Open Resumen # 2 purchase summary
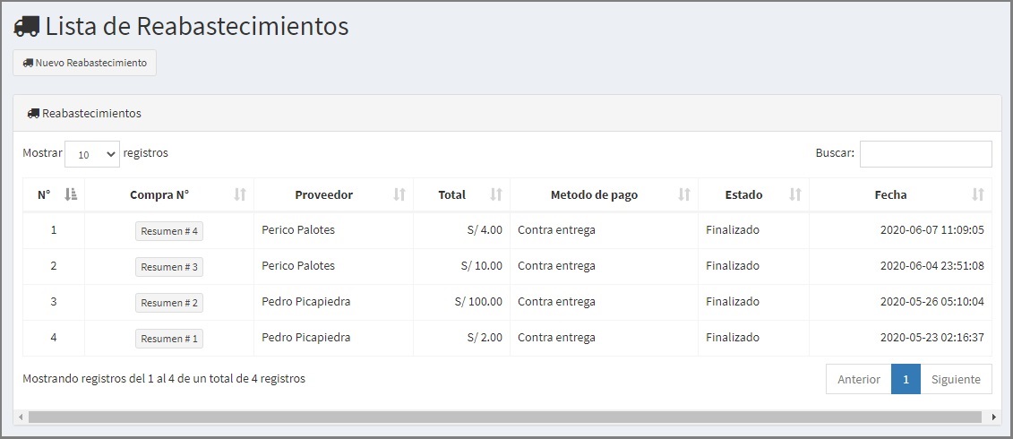The height and width of the screenshot is (439, 1013). pyautogui.click(x=169, y=303)
